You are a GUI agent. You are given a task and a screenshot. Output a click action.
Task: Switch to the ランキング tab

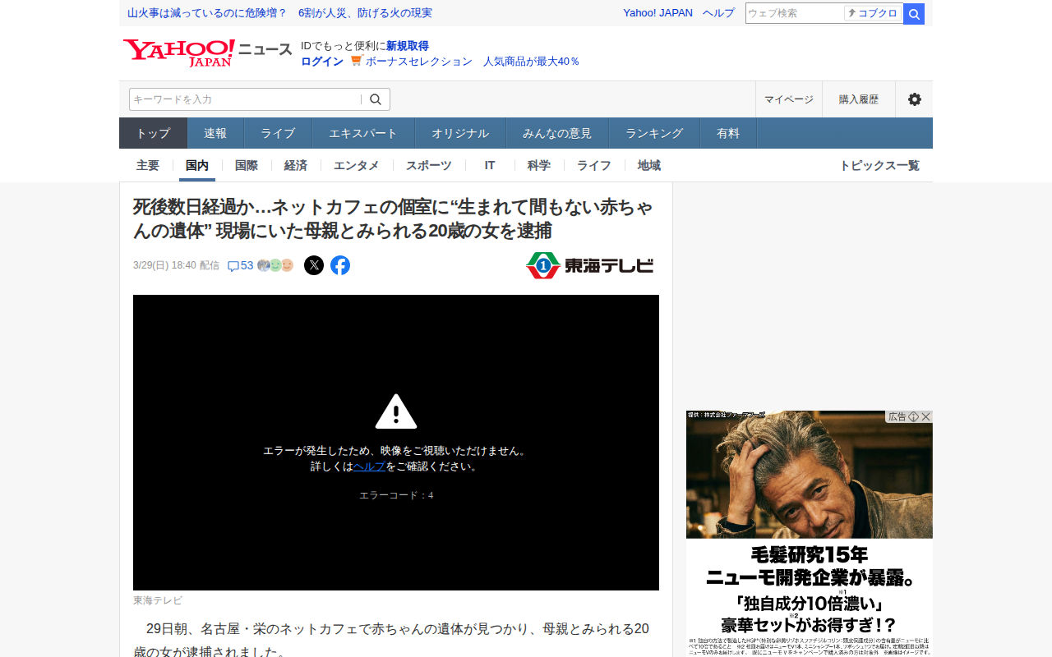(654, 133)
